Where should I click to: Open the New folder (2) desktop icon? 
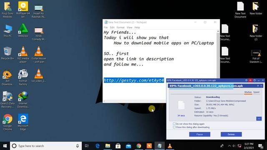[x=256, y=32]
